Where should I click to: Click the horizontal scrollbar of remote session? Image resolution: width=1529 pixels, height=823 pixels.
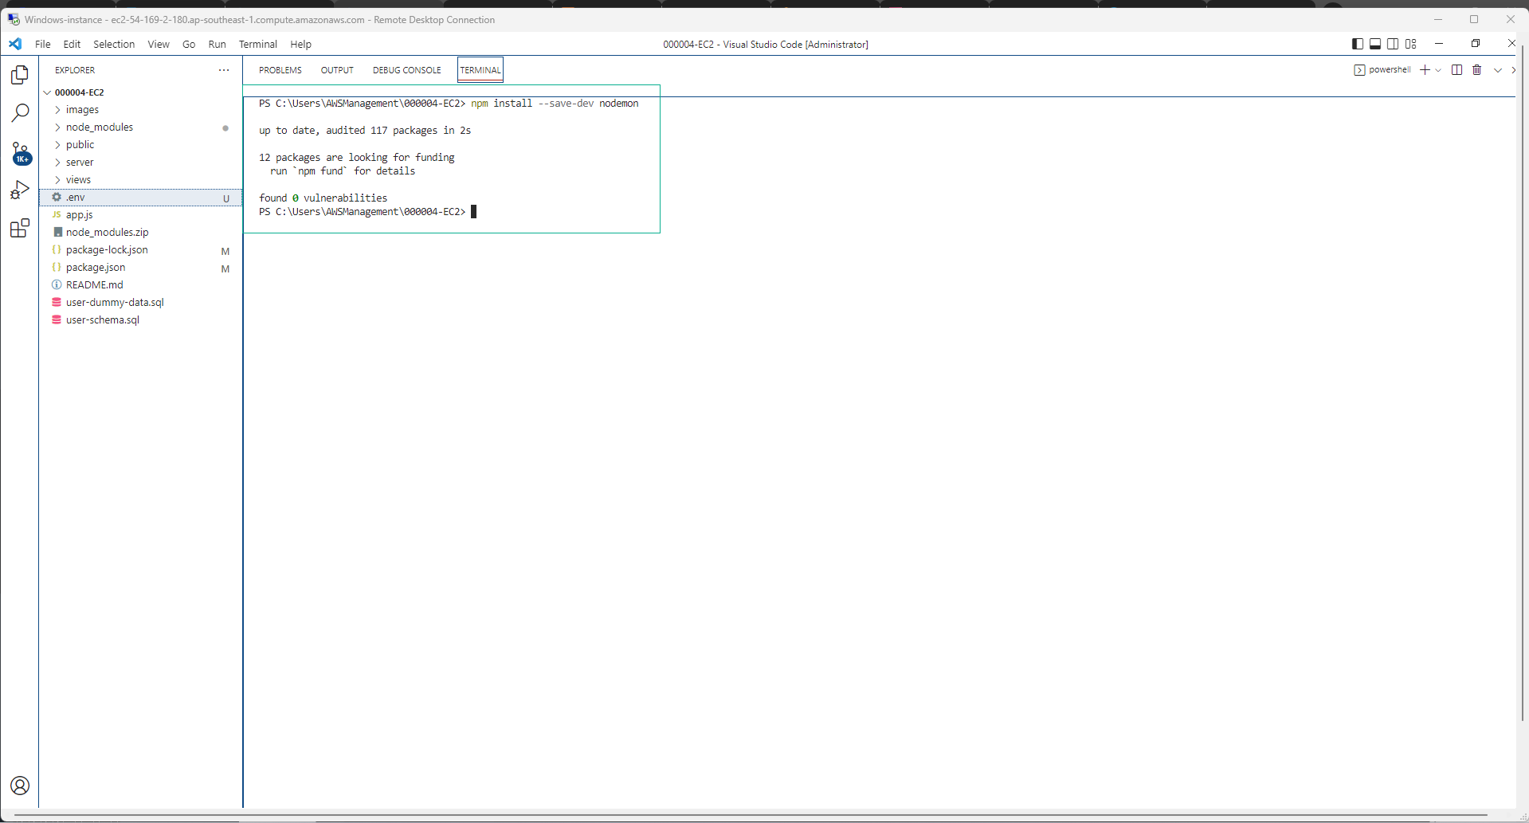[751, 815]
